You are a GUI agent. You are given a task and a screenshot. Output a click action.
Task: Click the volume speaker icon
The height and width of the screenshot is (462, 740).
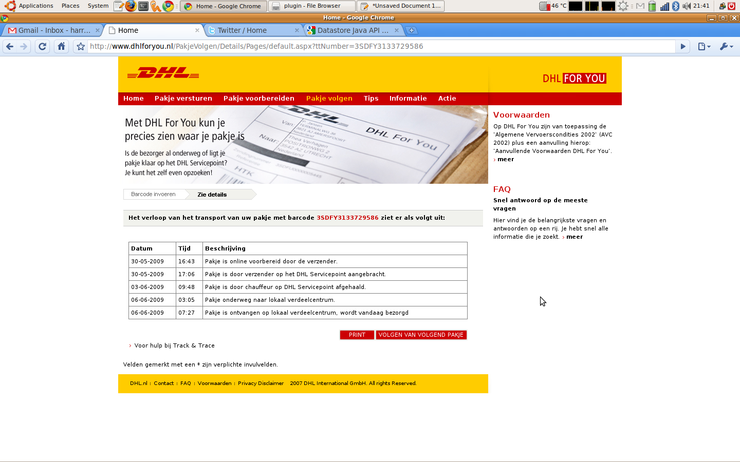687,6
